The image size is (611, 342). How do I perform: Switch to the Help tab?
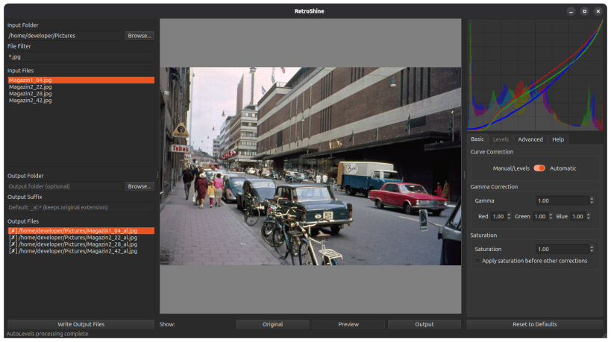557,139
